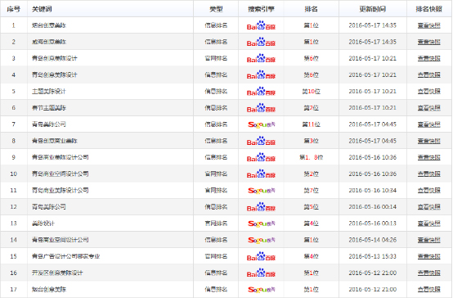453x298 pixels.
Task: Click rank 第11位 in row 7
Action: pos(312,124)
